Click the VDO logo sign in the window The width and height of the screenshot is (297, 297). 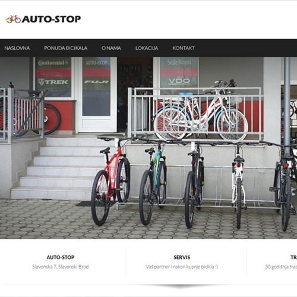(179, 81)
